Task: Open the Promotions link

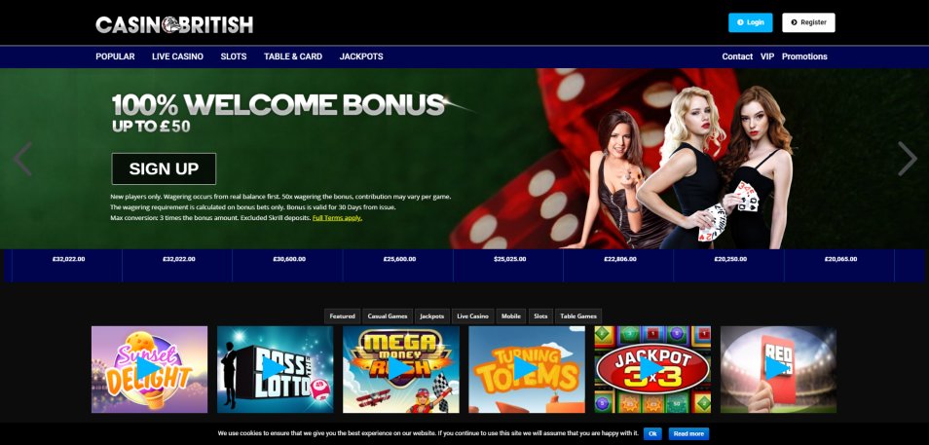Action: [804, 56]
